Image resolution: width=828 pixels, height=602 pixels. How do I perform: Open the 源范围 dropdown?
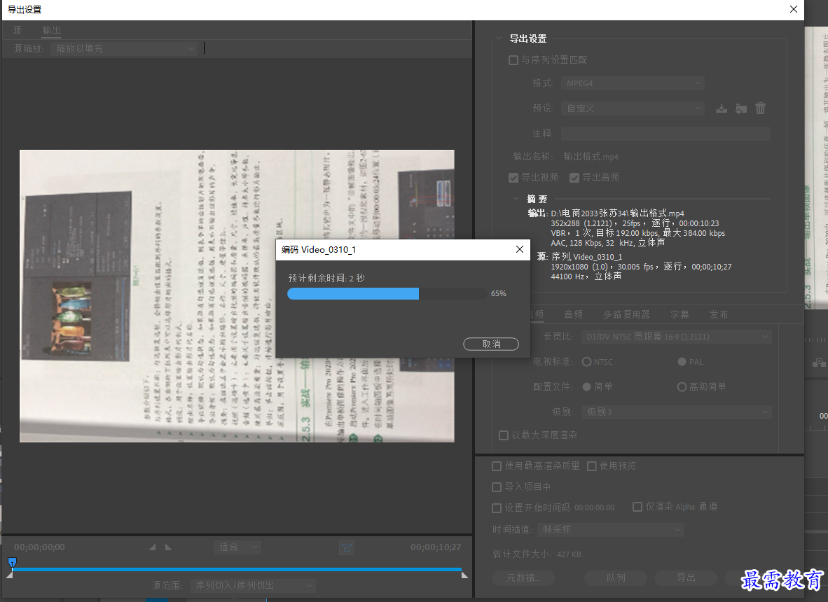(253, 586)
